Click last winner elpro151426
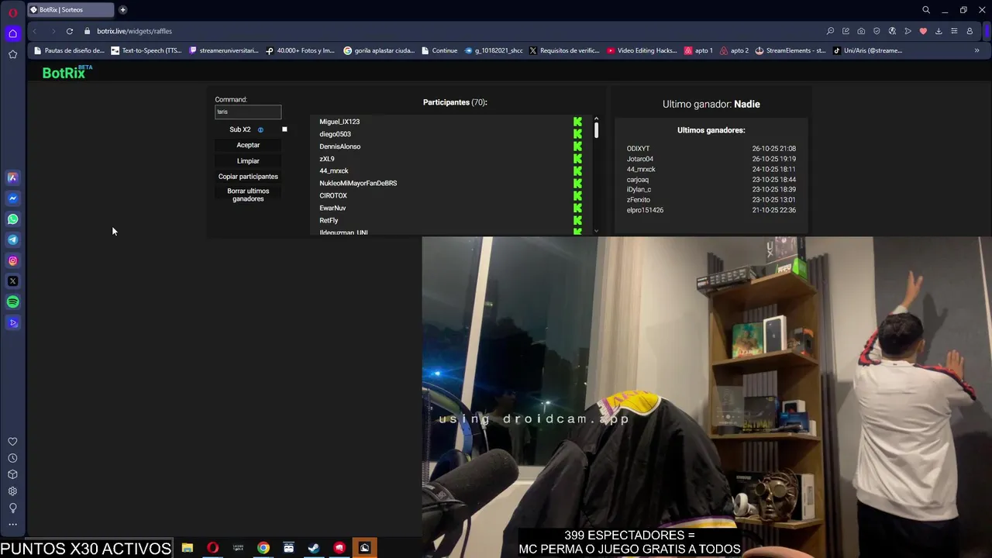This screenshot has width=992, height=558. tap(645, 210)
